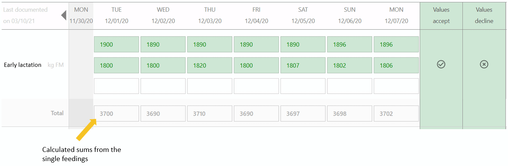Click empty third feeding field for Sunday
The height and width of the screenshot is (166, 508).
point(349,86)
